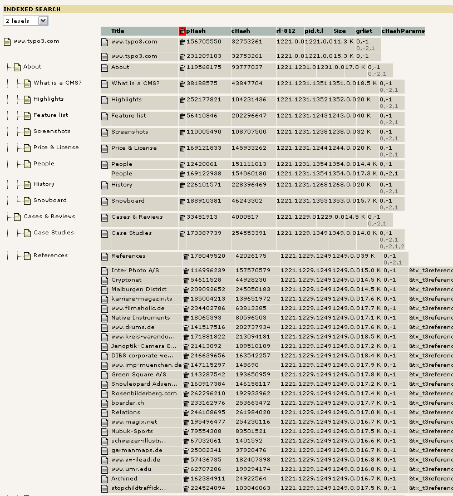Click the red trash icon in header

[182, 31]
